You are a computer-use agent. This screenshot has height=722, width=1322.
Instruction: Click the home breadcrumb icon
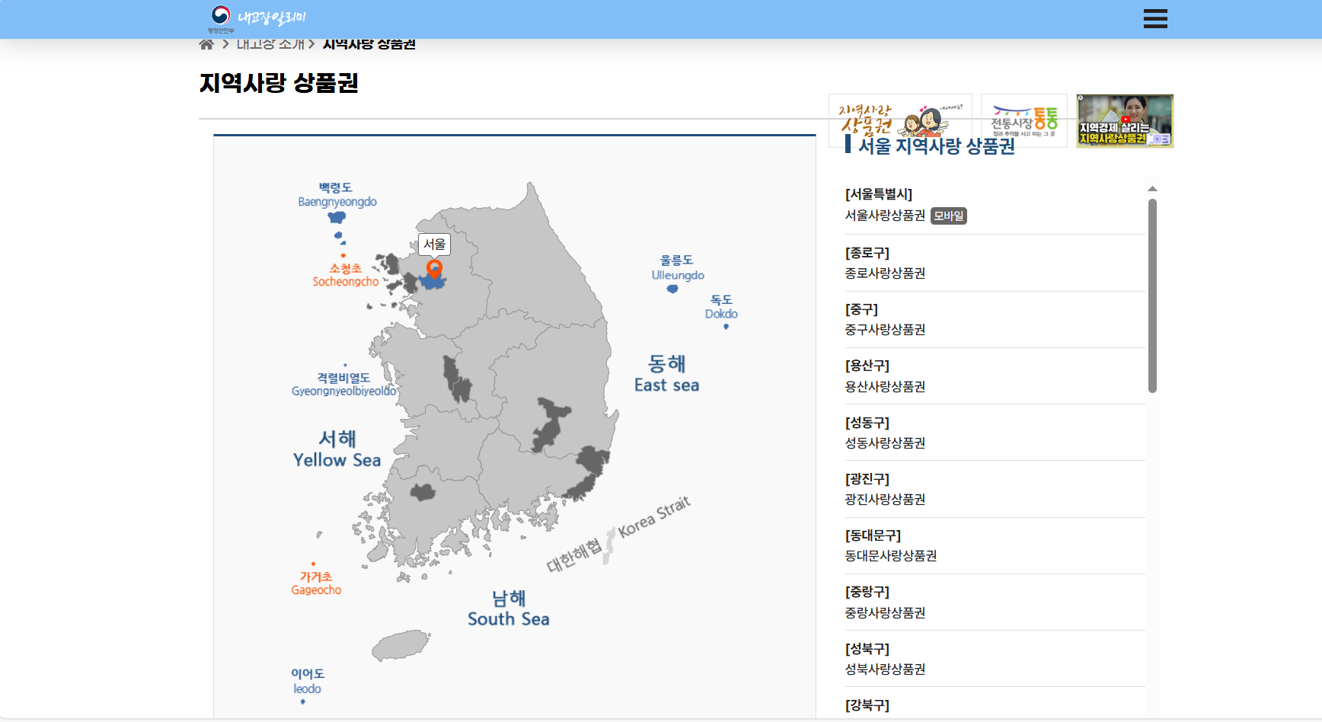pos(206,44)
